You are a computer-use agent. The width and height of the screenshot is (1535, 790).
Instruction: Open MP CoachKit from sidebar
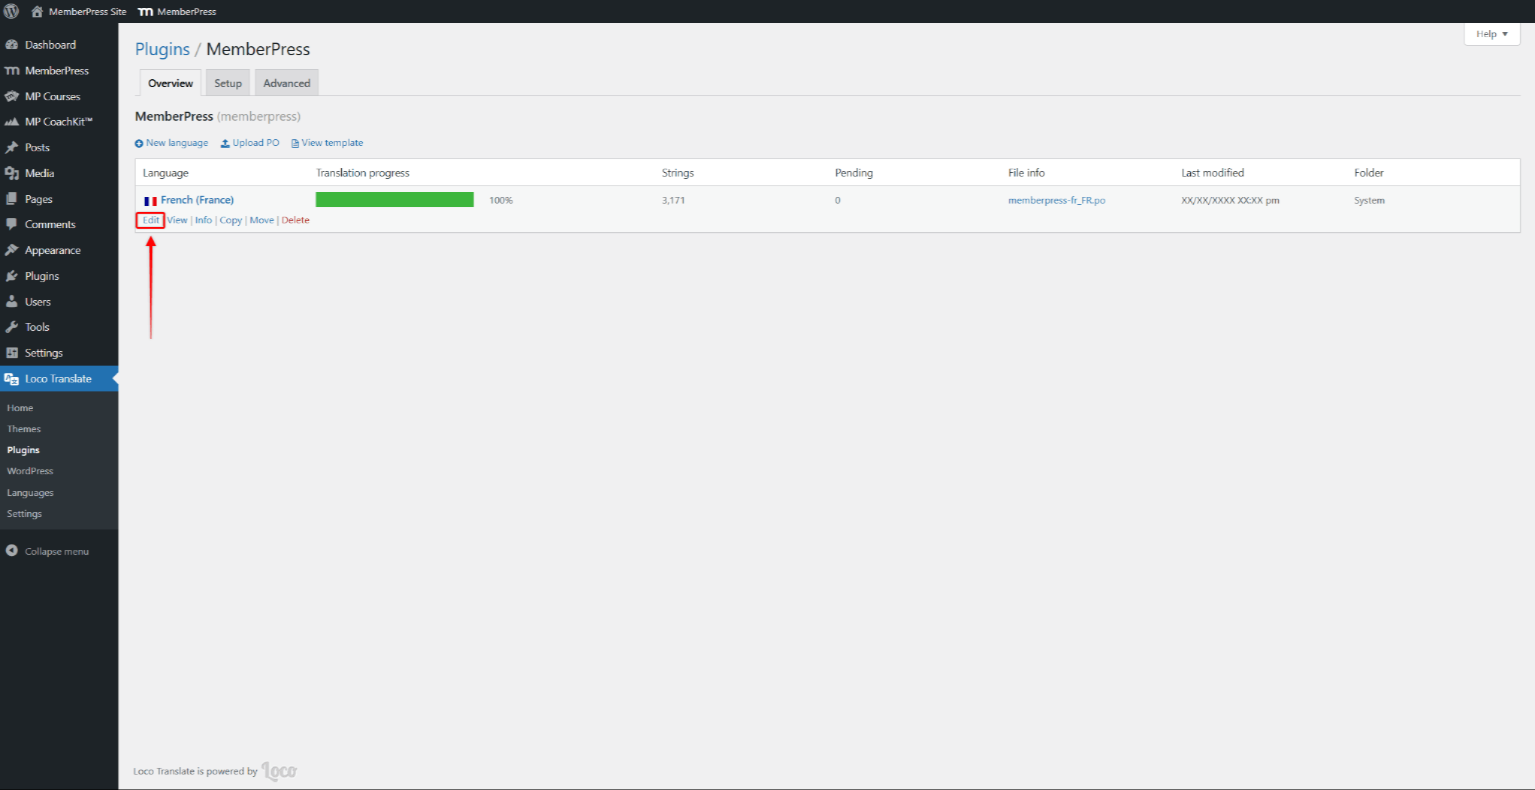(58, 122)
